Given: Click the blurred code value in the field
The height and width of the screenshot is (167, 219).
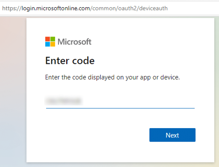Looking at the screenshot, I should [64, 101].
